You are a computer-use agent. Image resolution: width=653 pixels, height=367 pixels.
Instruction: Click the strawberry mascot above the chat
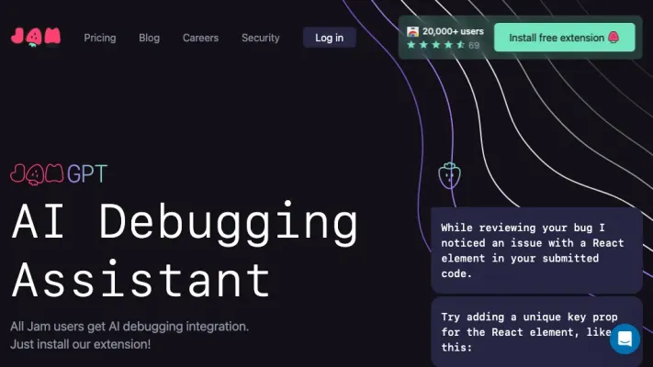coord(448,174)
